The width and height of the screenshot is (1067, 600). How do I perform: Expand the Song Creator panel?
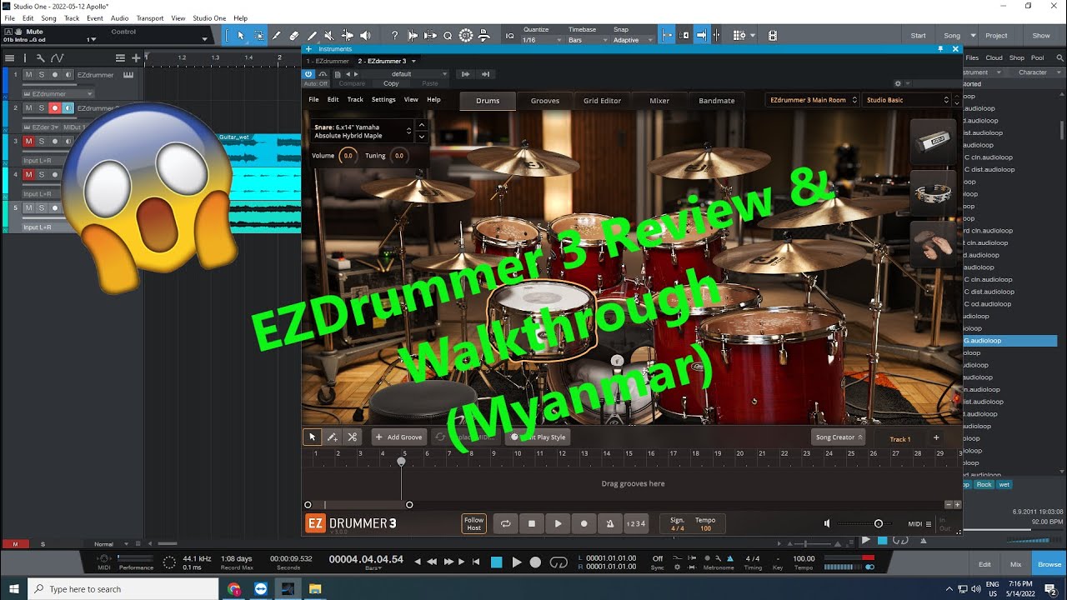click(839, 437)
